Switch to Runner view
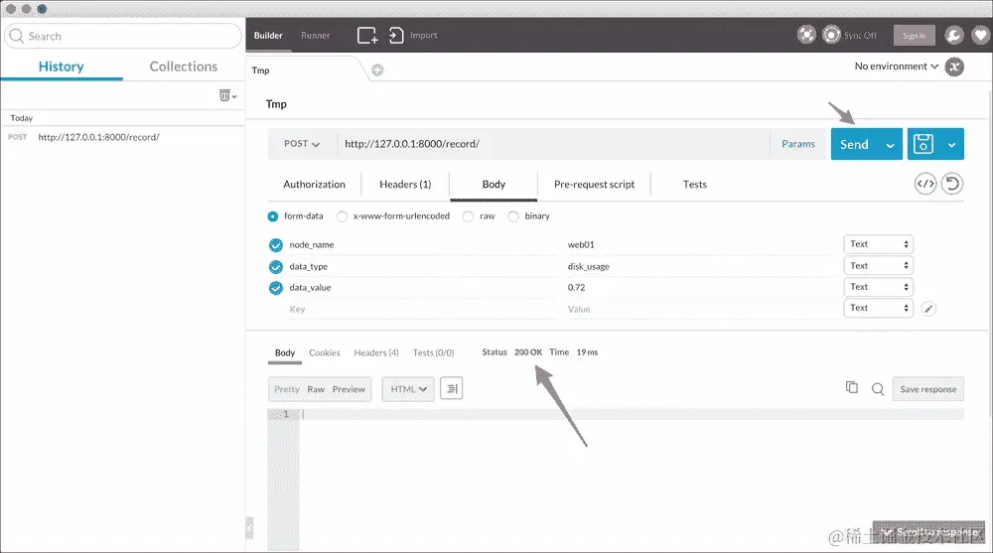The width and height of the screenshot is (993, 553). coord(315,36)
